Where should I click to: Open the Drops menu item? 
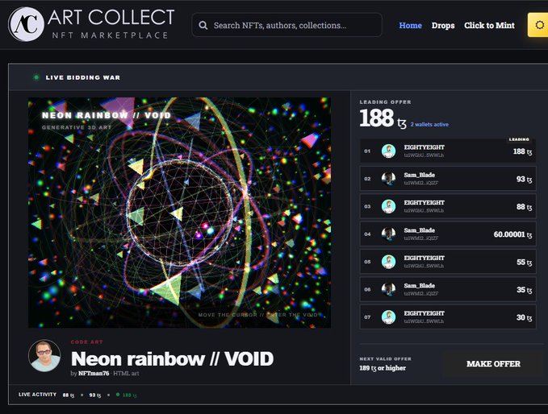443,26
